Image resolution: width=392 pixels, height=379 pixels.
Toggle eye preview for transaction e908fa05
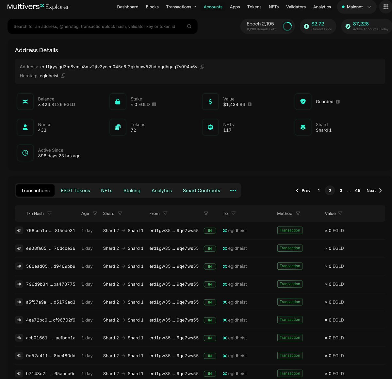(x=19, y=248)
